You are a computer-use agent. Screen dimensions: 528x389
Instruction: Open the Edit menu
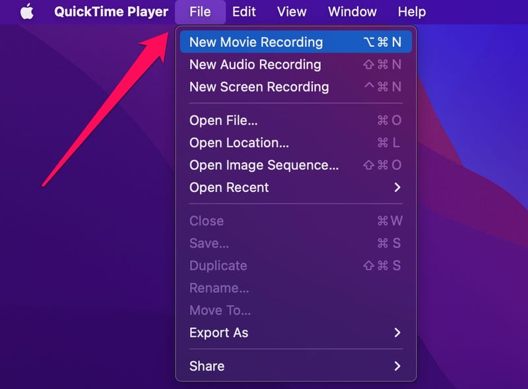click(x=244, y=12)
